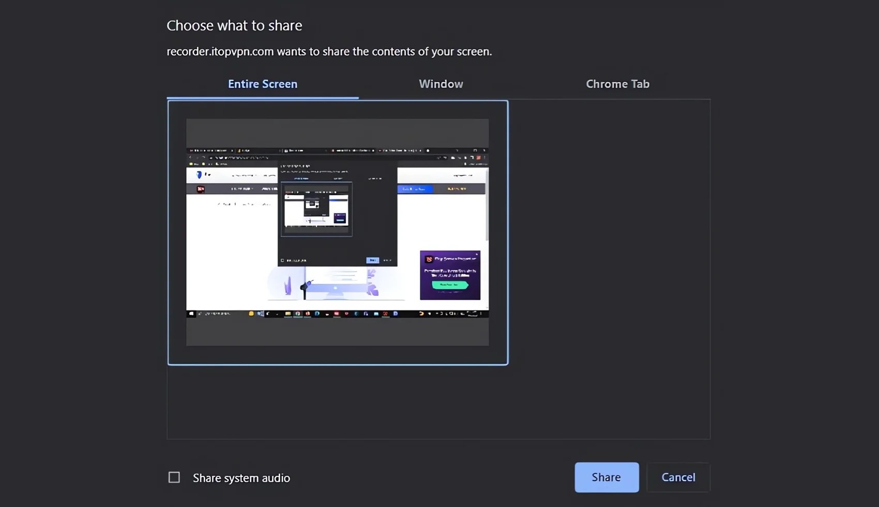Click the green button on the purple promo card
This screenshot has width=879, height=507.
449,285
